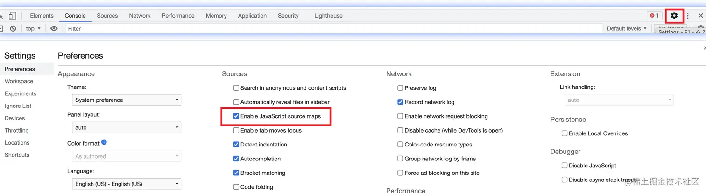Click the console Filter input field
This screenshot has width=706, height=193.
tap(334, 28)
